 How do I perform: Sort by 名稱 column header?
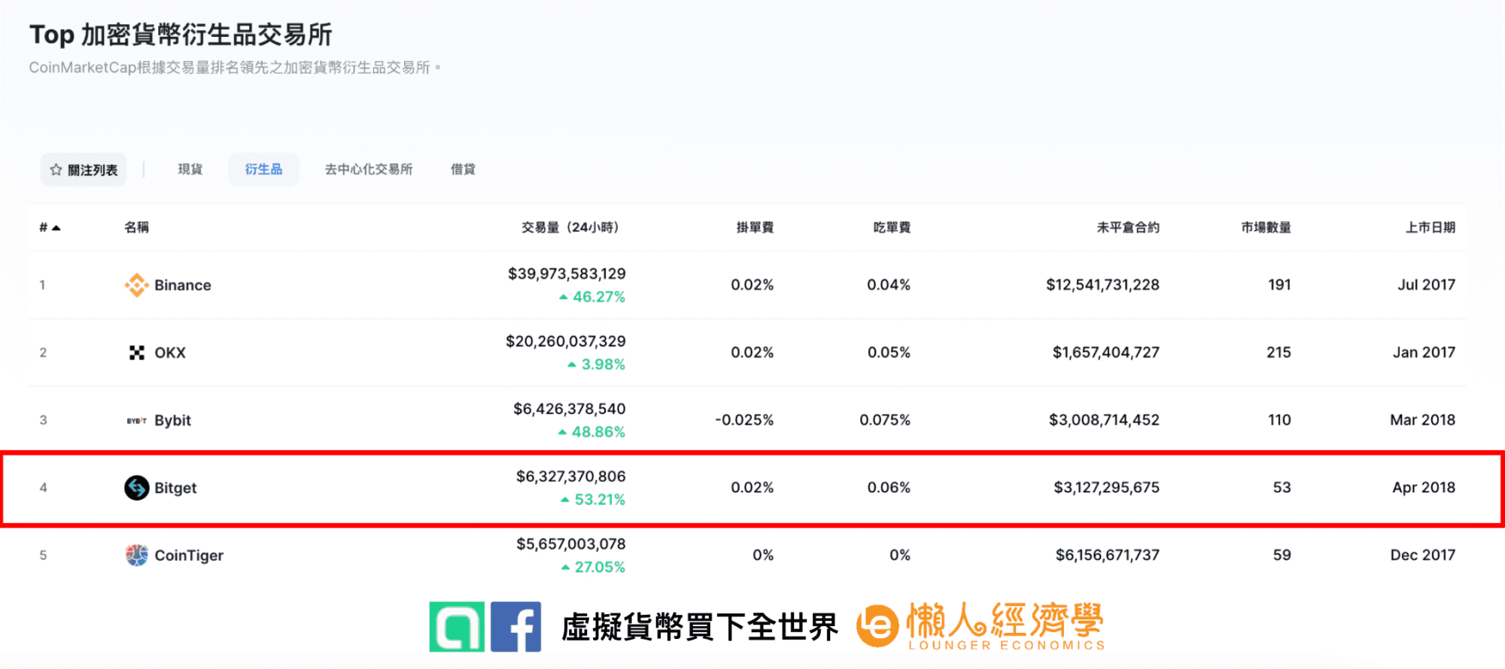[x=136, y=227]
